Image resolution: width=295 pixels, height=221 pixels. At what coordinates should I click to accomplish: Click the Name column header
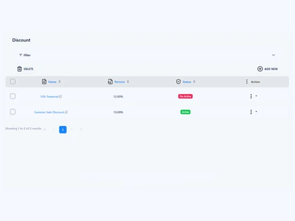[x=53, y=82]
